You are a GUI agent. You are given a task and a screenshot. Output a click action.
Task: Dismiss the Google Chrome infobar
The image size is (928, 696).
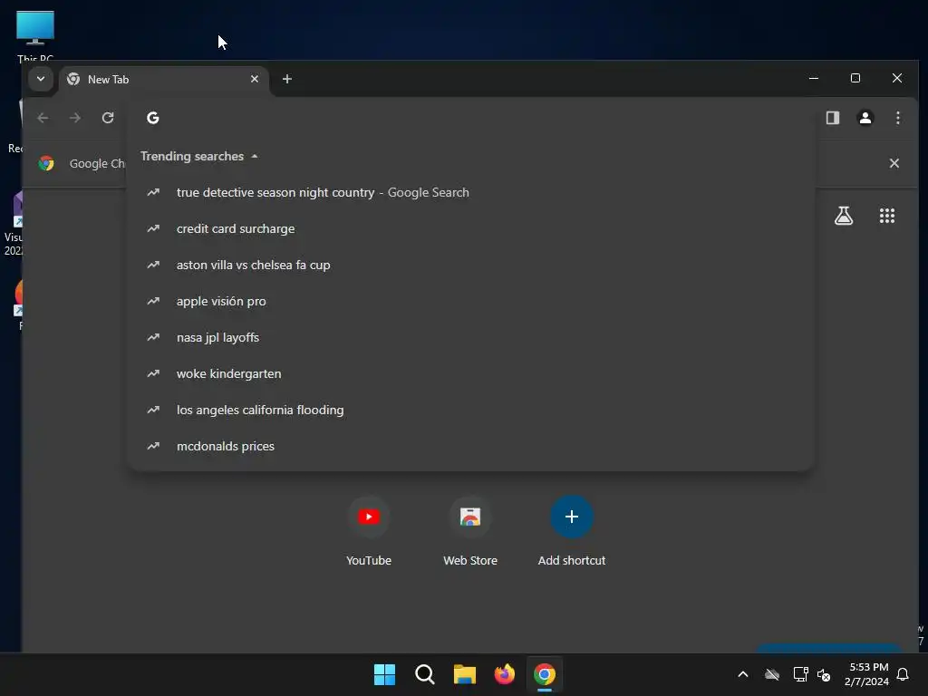coord(894,163)
